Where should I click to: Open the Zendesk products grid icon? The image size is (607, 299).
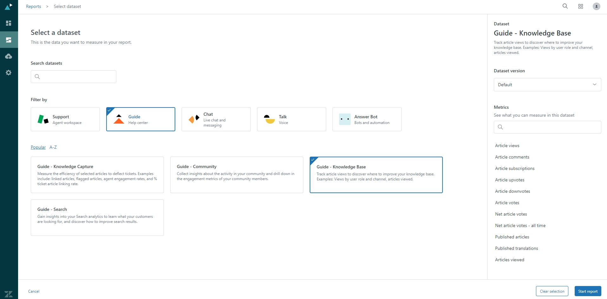pos(581,6)
